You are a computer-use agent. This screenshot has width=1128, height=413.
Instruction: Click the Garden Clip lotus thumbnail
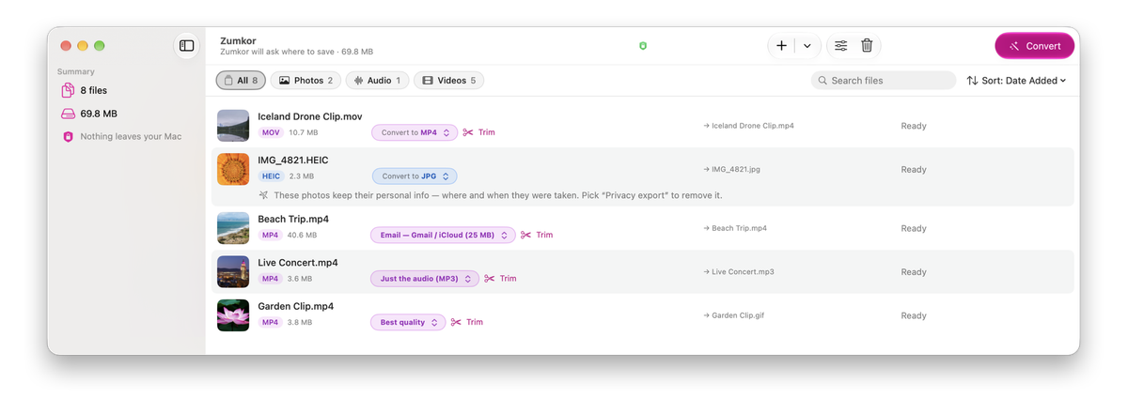point(233,315)
